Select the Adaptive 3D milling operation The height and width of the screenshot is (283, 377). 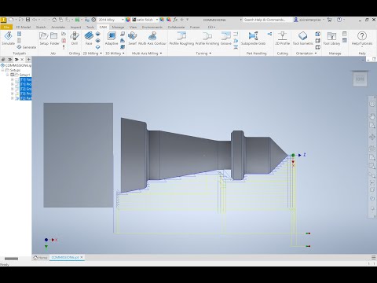tap(112, 39)
